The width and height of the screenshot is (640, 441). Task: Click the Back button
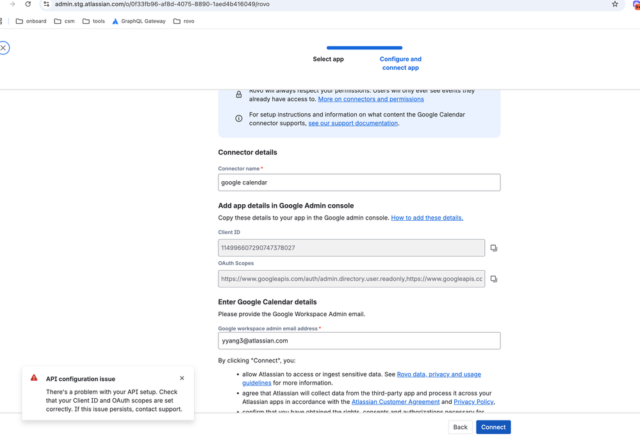(x=460, y=427)
